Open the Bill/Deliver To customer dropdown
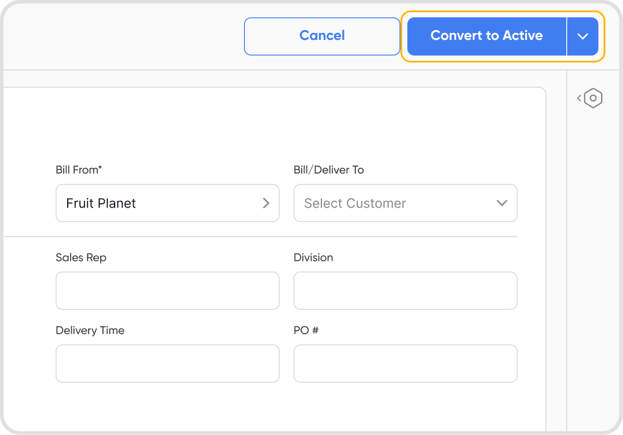 pyautogui.click(x=405, y=203)
